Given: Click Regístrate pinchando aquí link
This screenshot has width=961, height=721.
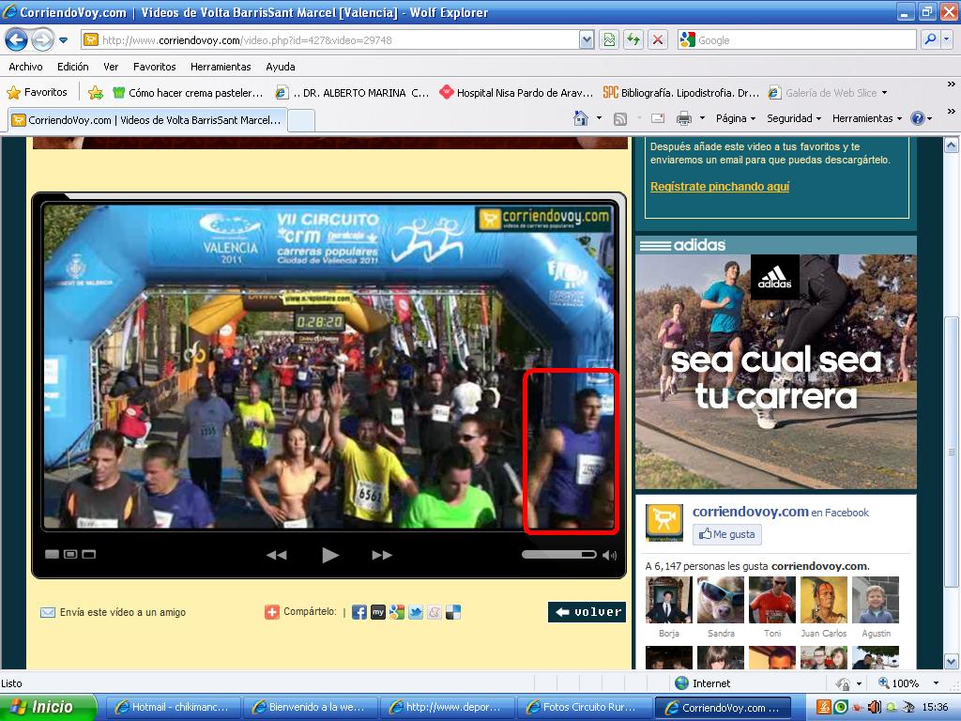Looking at the screenshot, I should click(x=720, y=187).
